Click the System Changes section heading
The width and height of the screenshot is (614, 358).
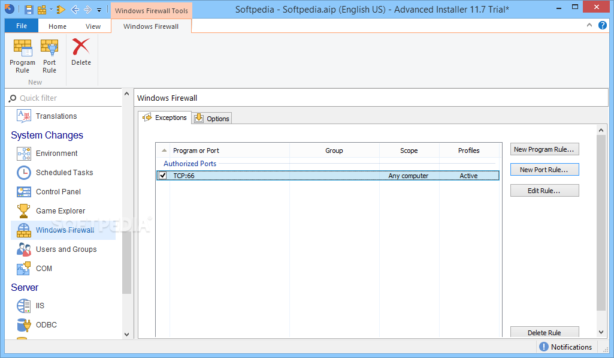pyautogui.click(x=47, y=136)
